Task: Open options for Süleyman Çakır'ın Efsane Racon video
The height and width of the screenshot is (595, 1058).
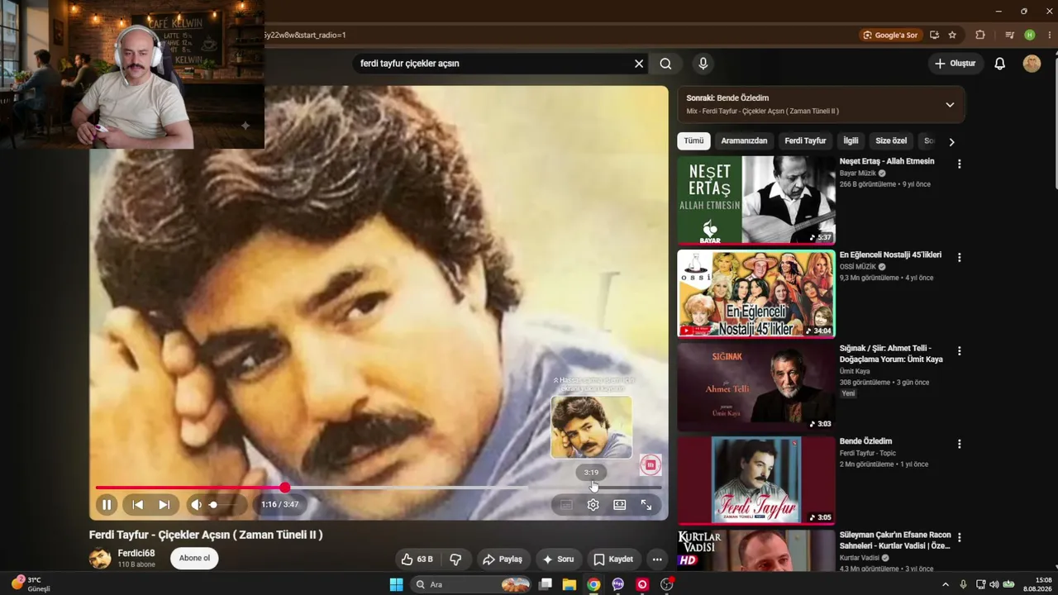Action: (960, 537)
